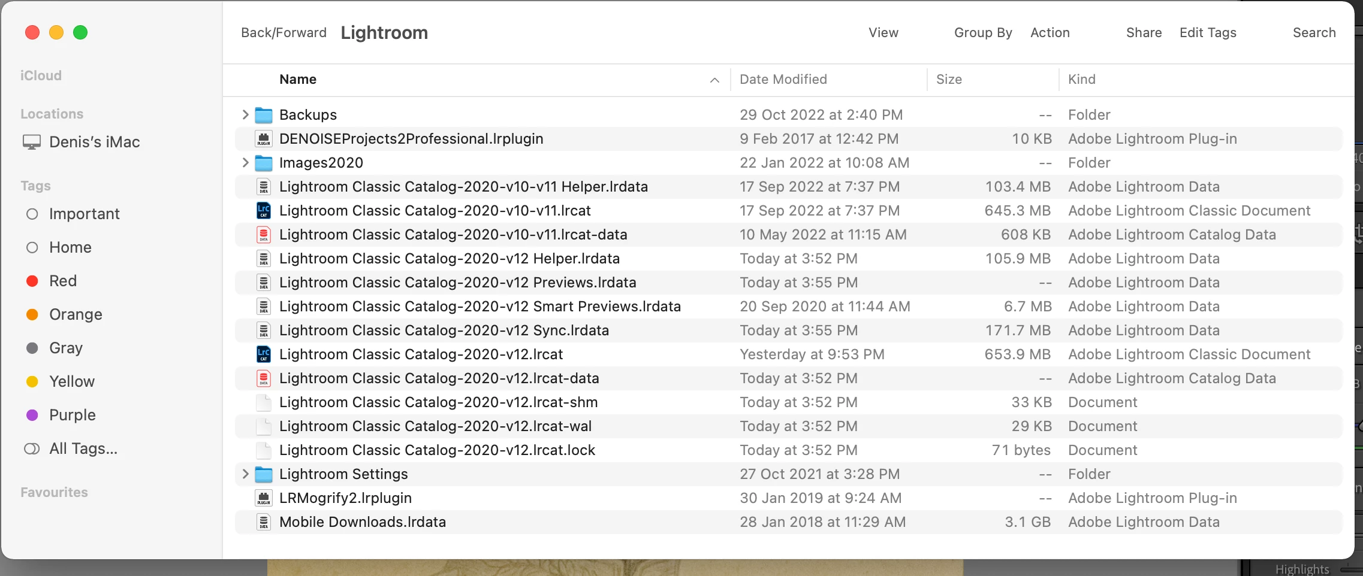The image size is (1363, 576).
Task: Click the Backups folder icon
Action: 264,115
